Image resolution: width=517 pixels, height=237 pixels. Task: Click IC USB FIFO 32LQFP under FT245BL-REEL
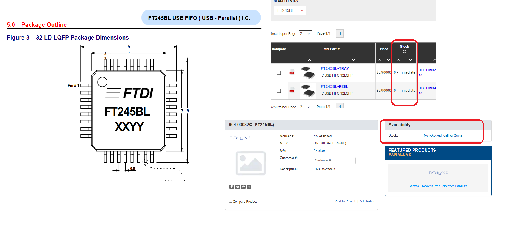336,93
